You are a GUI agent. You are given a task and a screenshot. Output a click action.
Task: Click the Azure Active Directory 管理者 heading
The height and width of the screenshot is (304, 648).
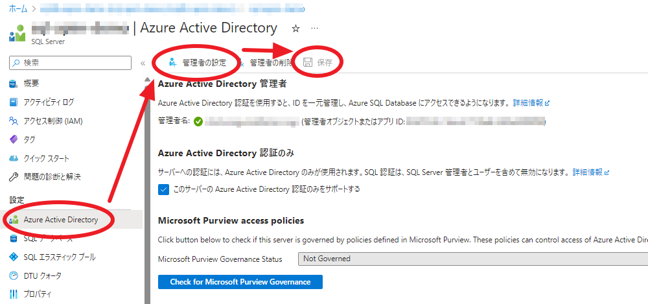click(222, 84)
